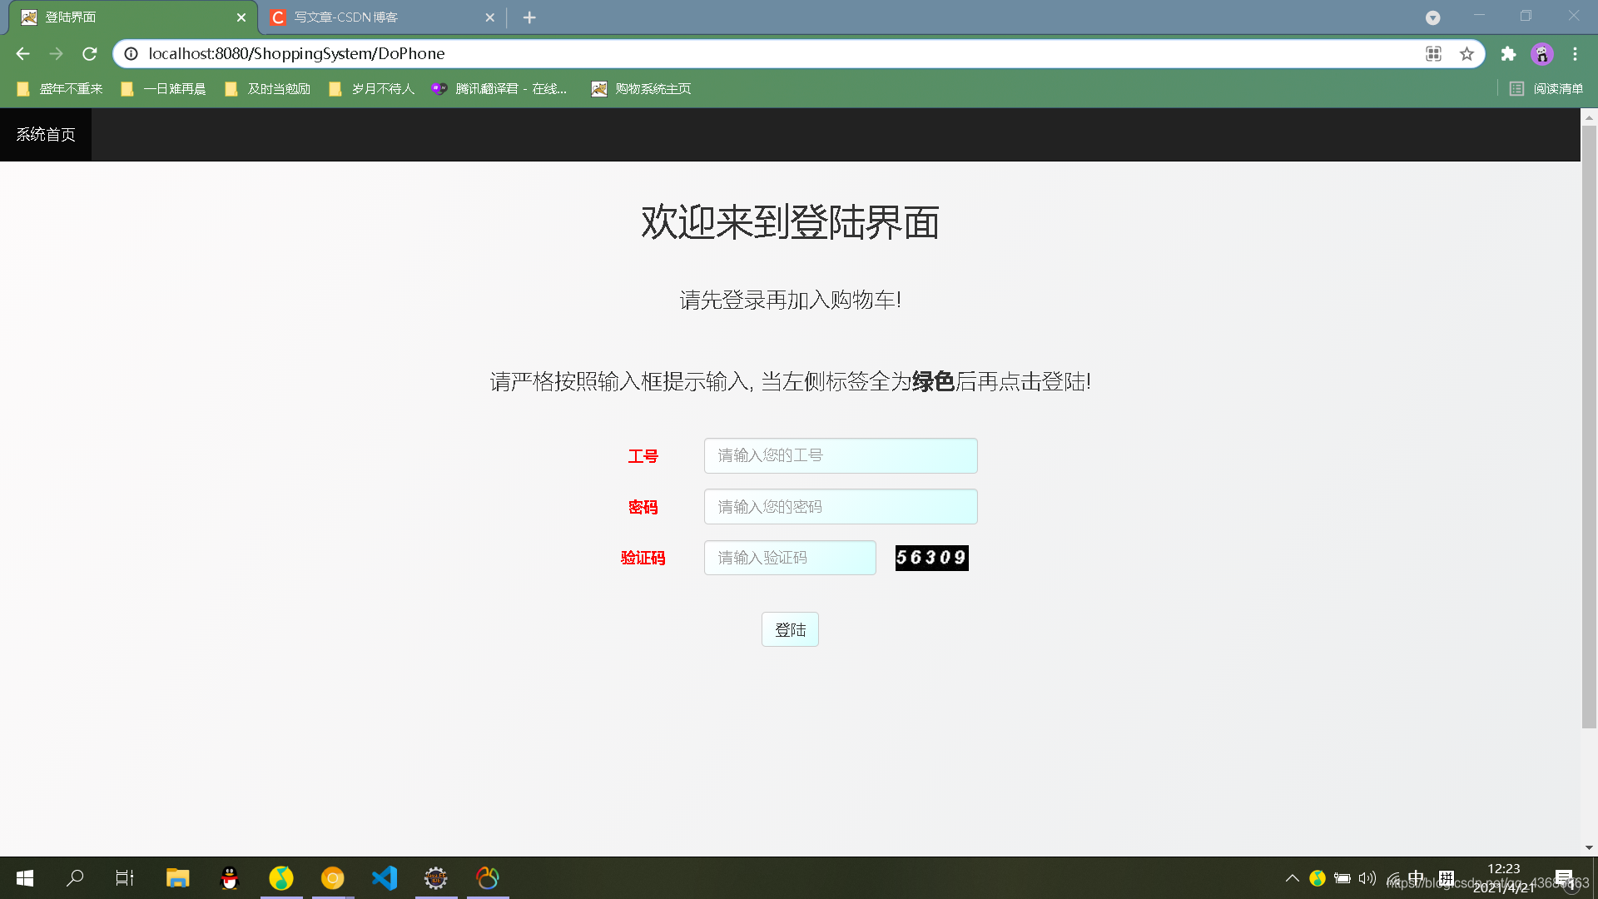Open the 购物系统主页 bookmark
Image resolution: width=1598 pixels, height=899 pixels.
pyautogui.click(x=642, y=89)
